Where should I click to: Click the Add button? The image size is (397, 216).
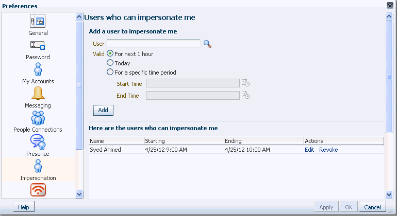[103, 110]
